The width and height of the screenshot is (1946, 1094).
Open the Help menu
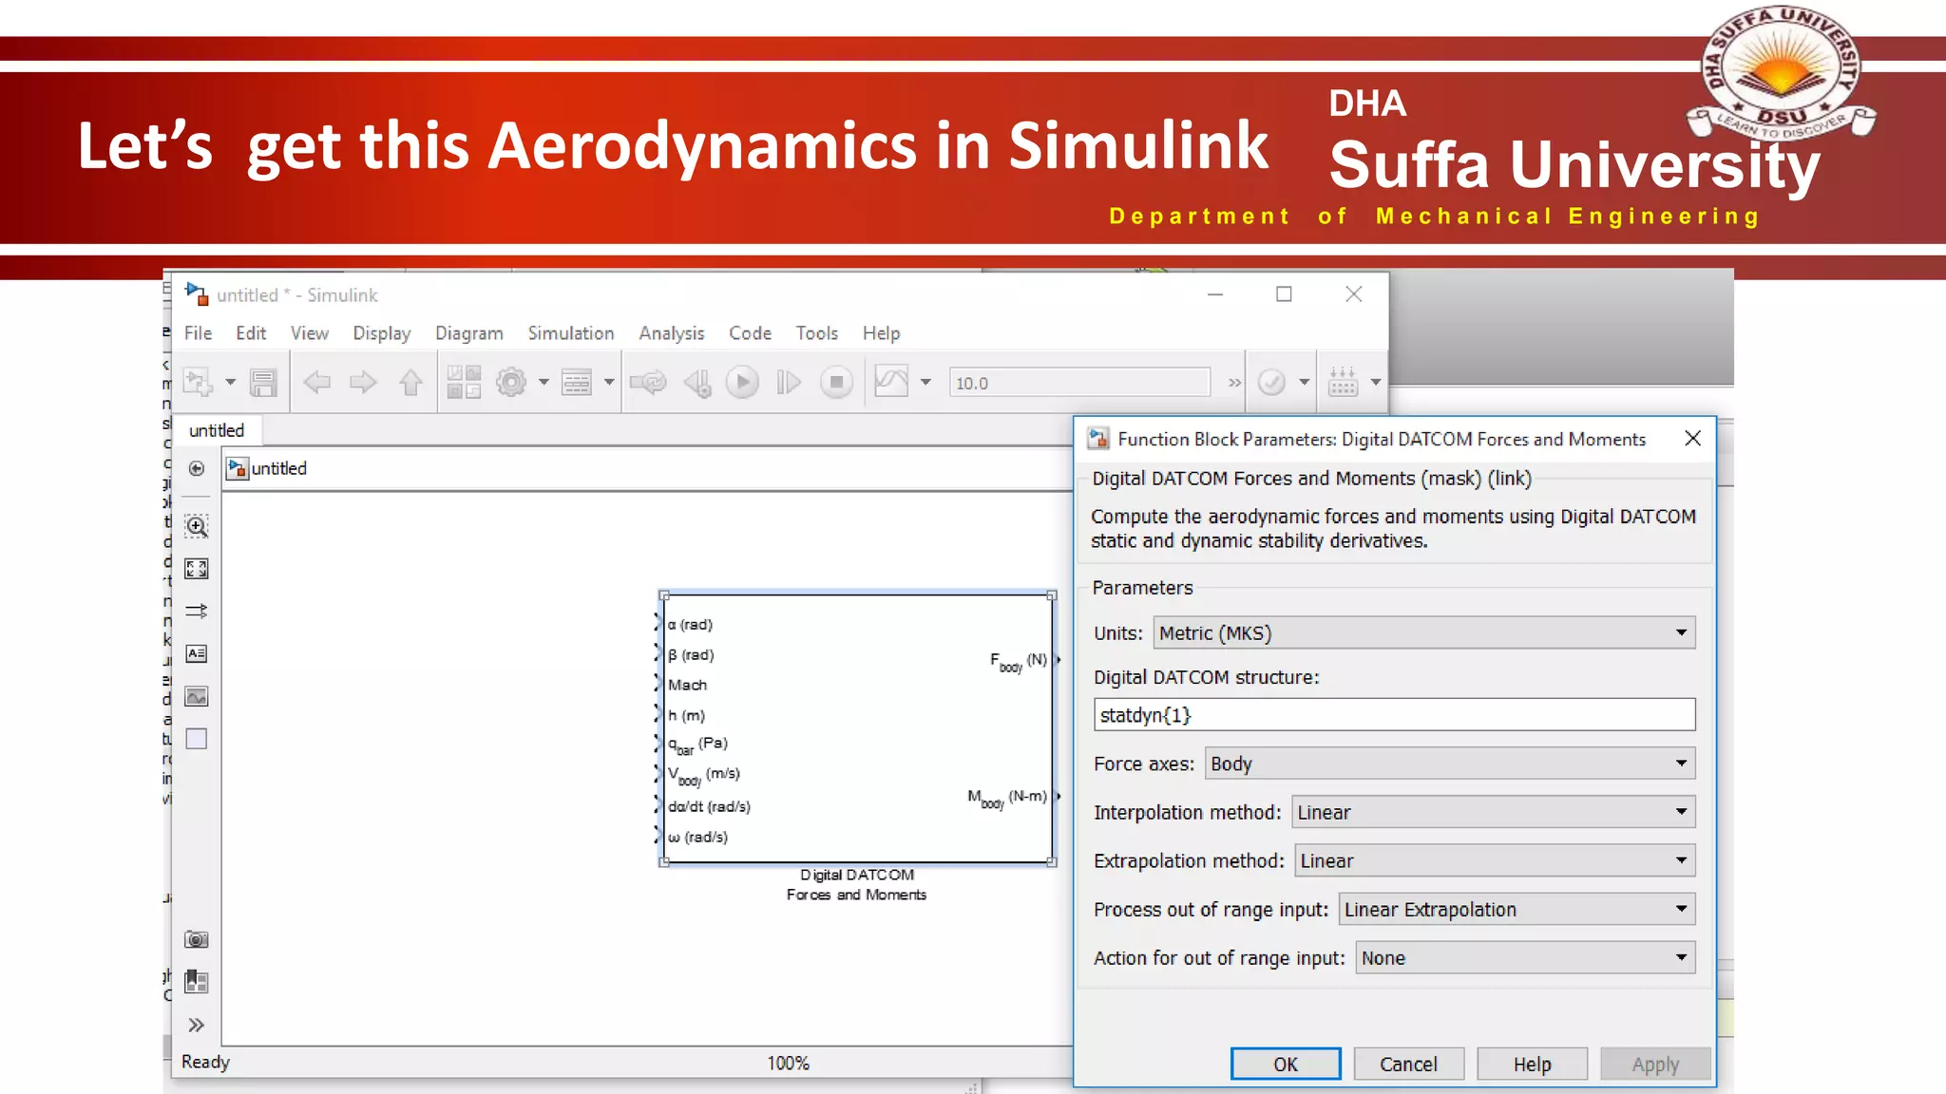881,333
